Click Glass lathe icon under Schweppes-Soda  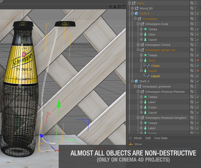point(145,34)
